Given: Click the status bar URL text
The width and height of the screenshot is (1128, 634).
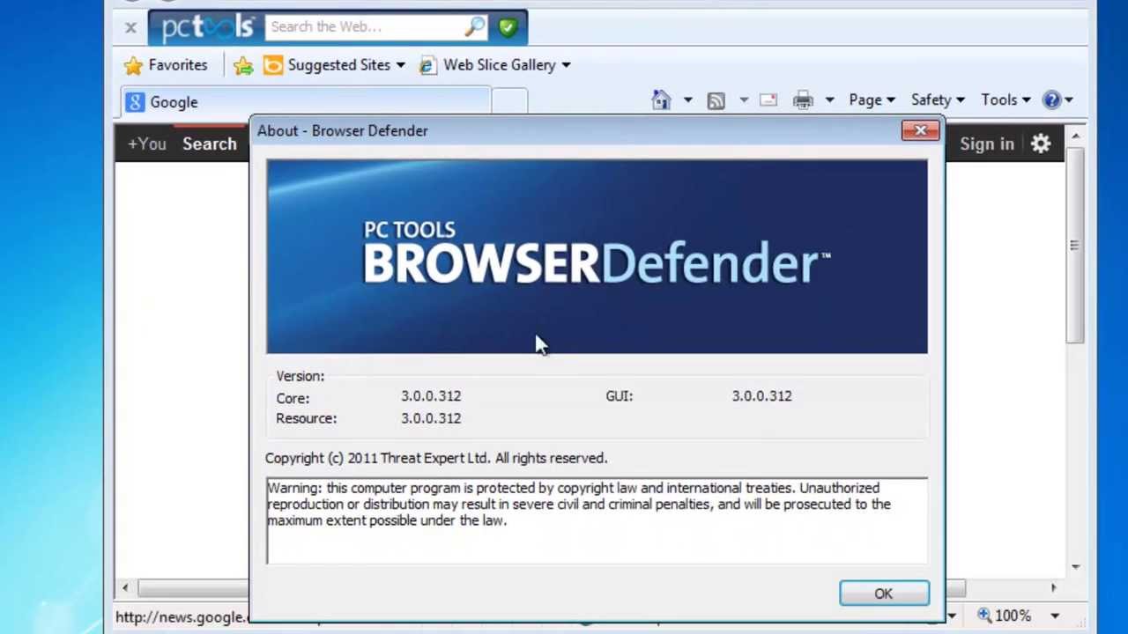Looking at the screenshot, I should (181, 617).
